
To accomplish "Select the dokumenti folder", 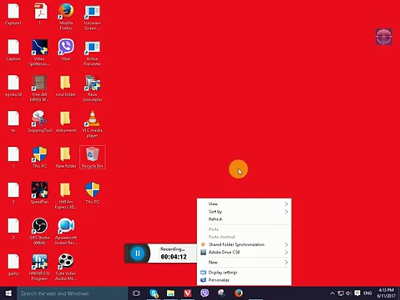I will (66, 122).
